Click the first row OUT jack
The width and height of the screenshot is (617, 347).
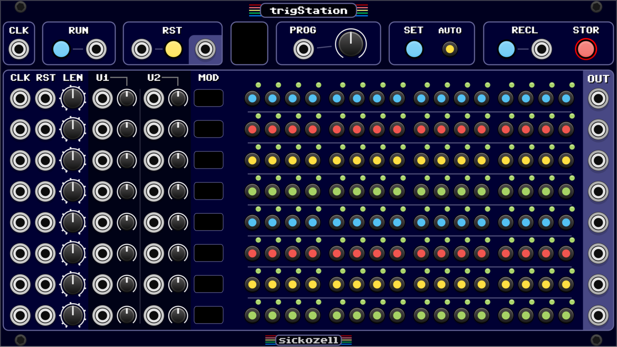tap(598, 98)
